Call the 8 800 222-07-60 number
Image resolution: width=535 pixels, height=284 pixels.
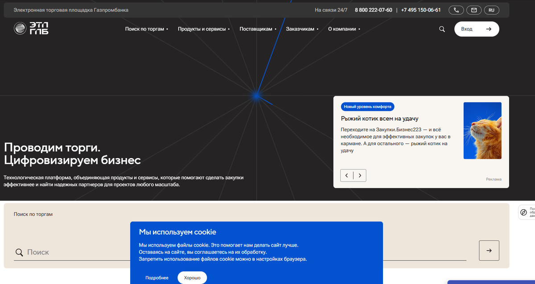(373, 10)
